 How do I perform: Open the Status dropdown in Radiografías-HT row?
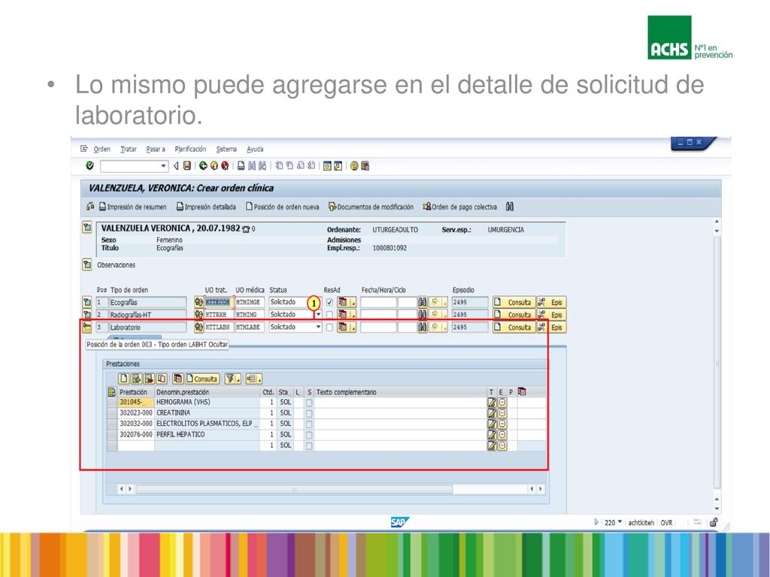(318, 314)
